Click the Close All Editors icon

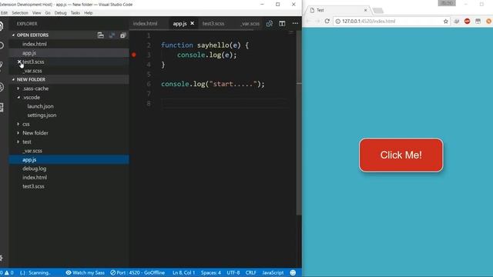123,35
